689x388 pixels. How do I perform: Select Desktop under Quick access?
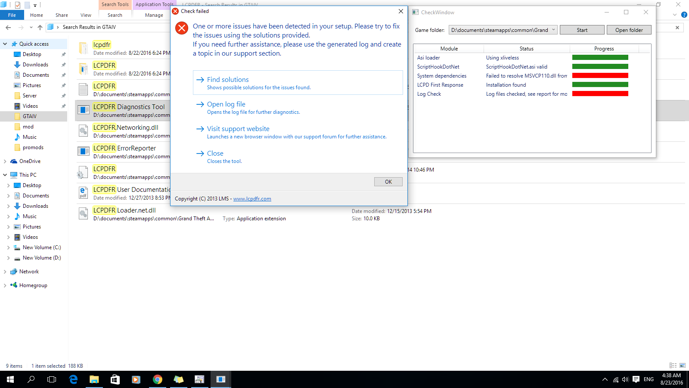point(32,54)
